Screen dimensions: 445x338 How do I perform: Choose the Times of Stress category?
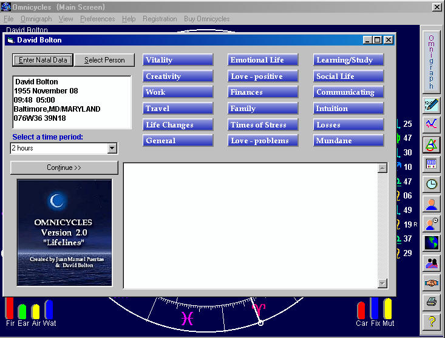pyautogui.click(x=263, y=125)
